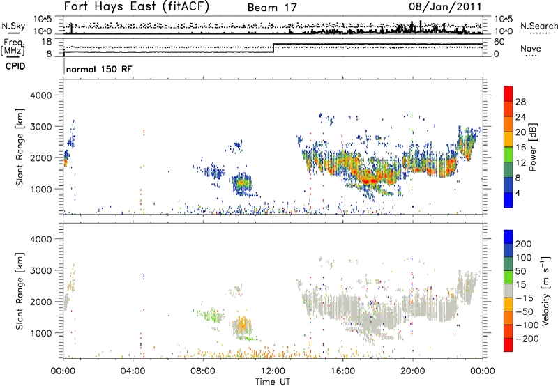This screenshot has height=386, width=558.
Task: Click the frequency step at 12:00 in the Freq panel
Action: (273, 48)
